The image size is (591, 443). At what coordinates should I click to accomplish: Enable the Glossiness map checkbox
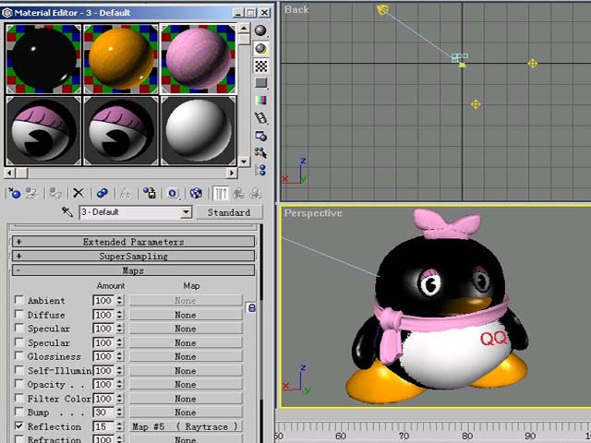point(18,355)
